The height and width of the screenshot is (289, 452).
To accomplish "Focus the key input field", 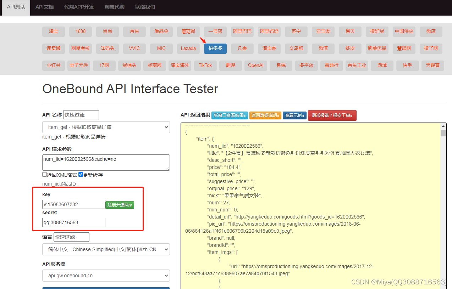I will click(x=74, y=204).
